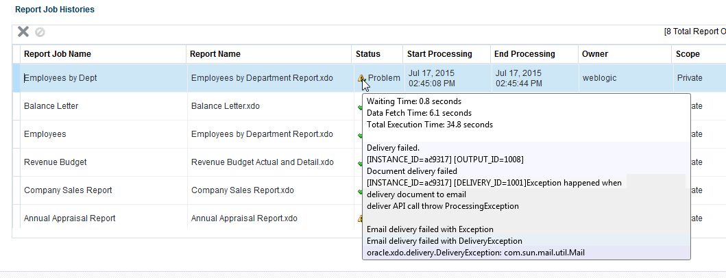Click the success status icon for Balance Letter
Screen dimensions: 726x278
pyautogui.click(x=360, y=106)
